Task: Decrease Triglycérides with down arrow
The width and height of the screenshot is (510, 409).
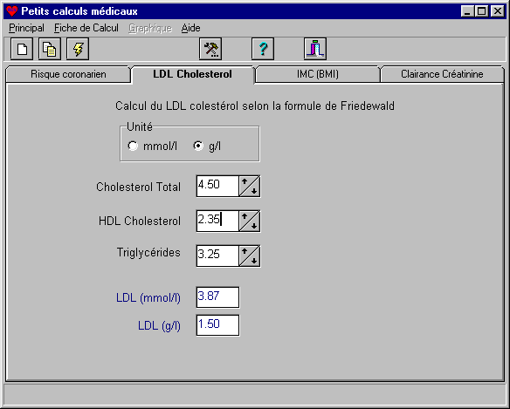Action: pyautogui.click(x=254, y=261)
